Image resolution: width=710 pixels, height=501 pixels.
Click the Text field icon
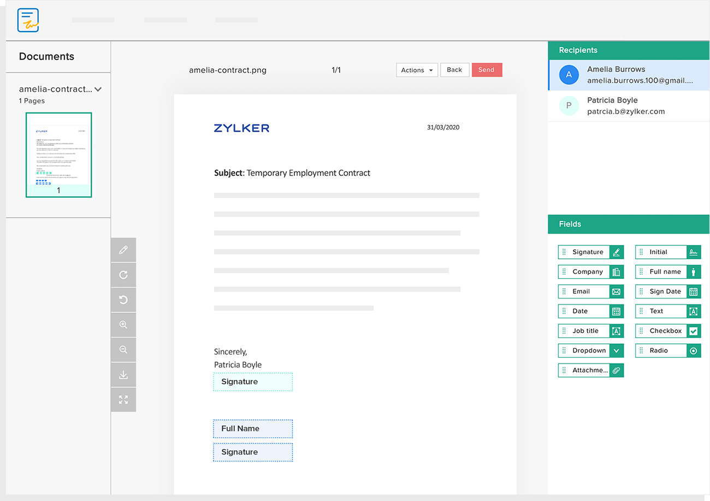point(694,311)
